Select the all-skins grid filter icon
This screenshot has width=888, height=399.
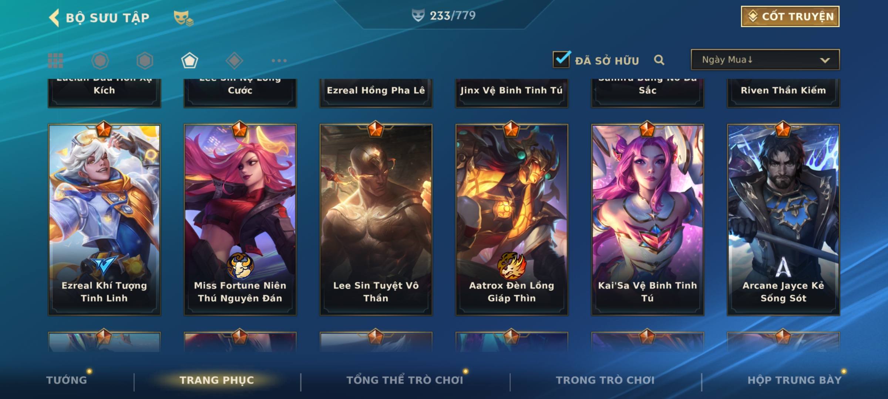[55, 61]
